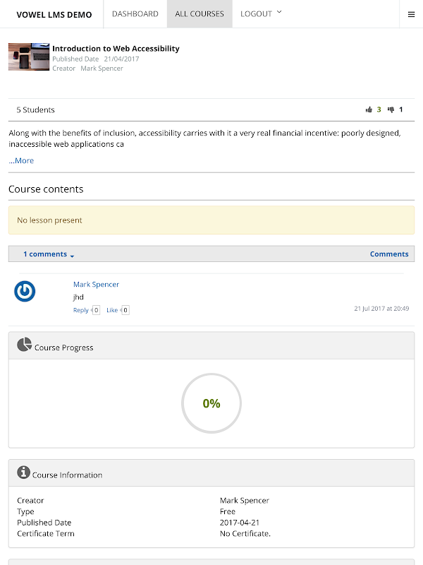
Task: Click the course thumbnail image
Action: click(29, 56)
